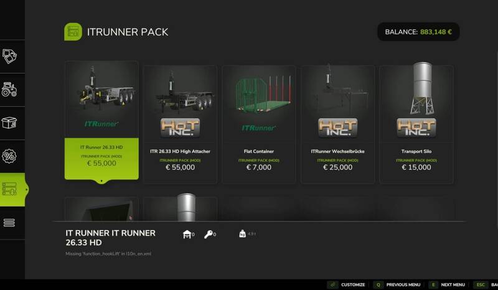Viewport: 498px width, 290px height.
Task: Select ITR 26.33 HD High Attacher card
Action: point(180,124)
